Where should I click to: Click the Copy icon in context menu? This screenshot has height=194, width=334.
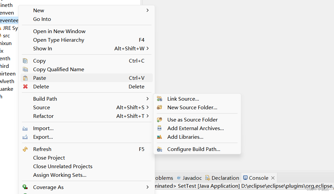25,61
